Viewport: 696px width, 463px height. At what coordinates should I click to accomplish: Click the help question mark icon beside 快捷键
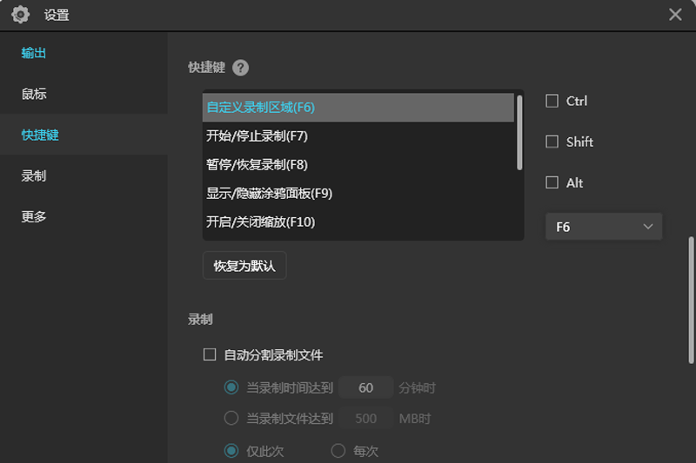[241, 68]
